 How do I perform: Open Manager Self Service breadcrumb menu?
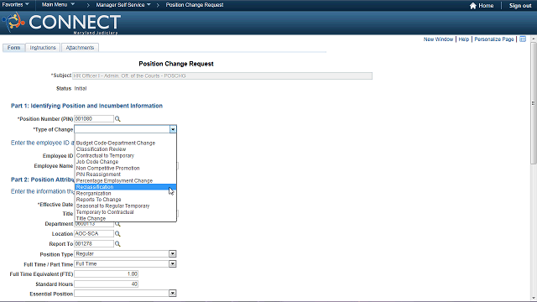point(123,5)
